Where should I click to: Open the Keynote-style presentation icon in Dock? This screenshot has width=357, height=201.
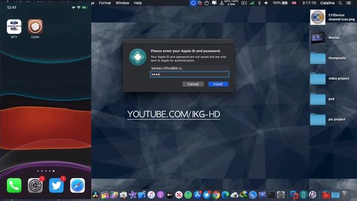tap(262, 195)
